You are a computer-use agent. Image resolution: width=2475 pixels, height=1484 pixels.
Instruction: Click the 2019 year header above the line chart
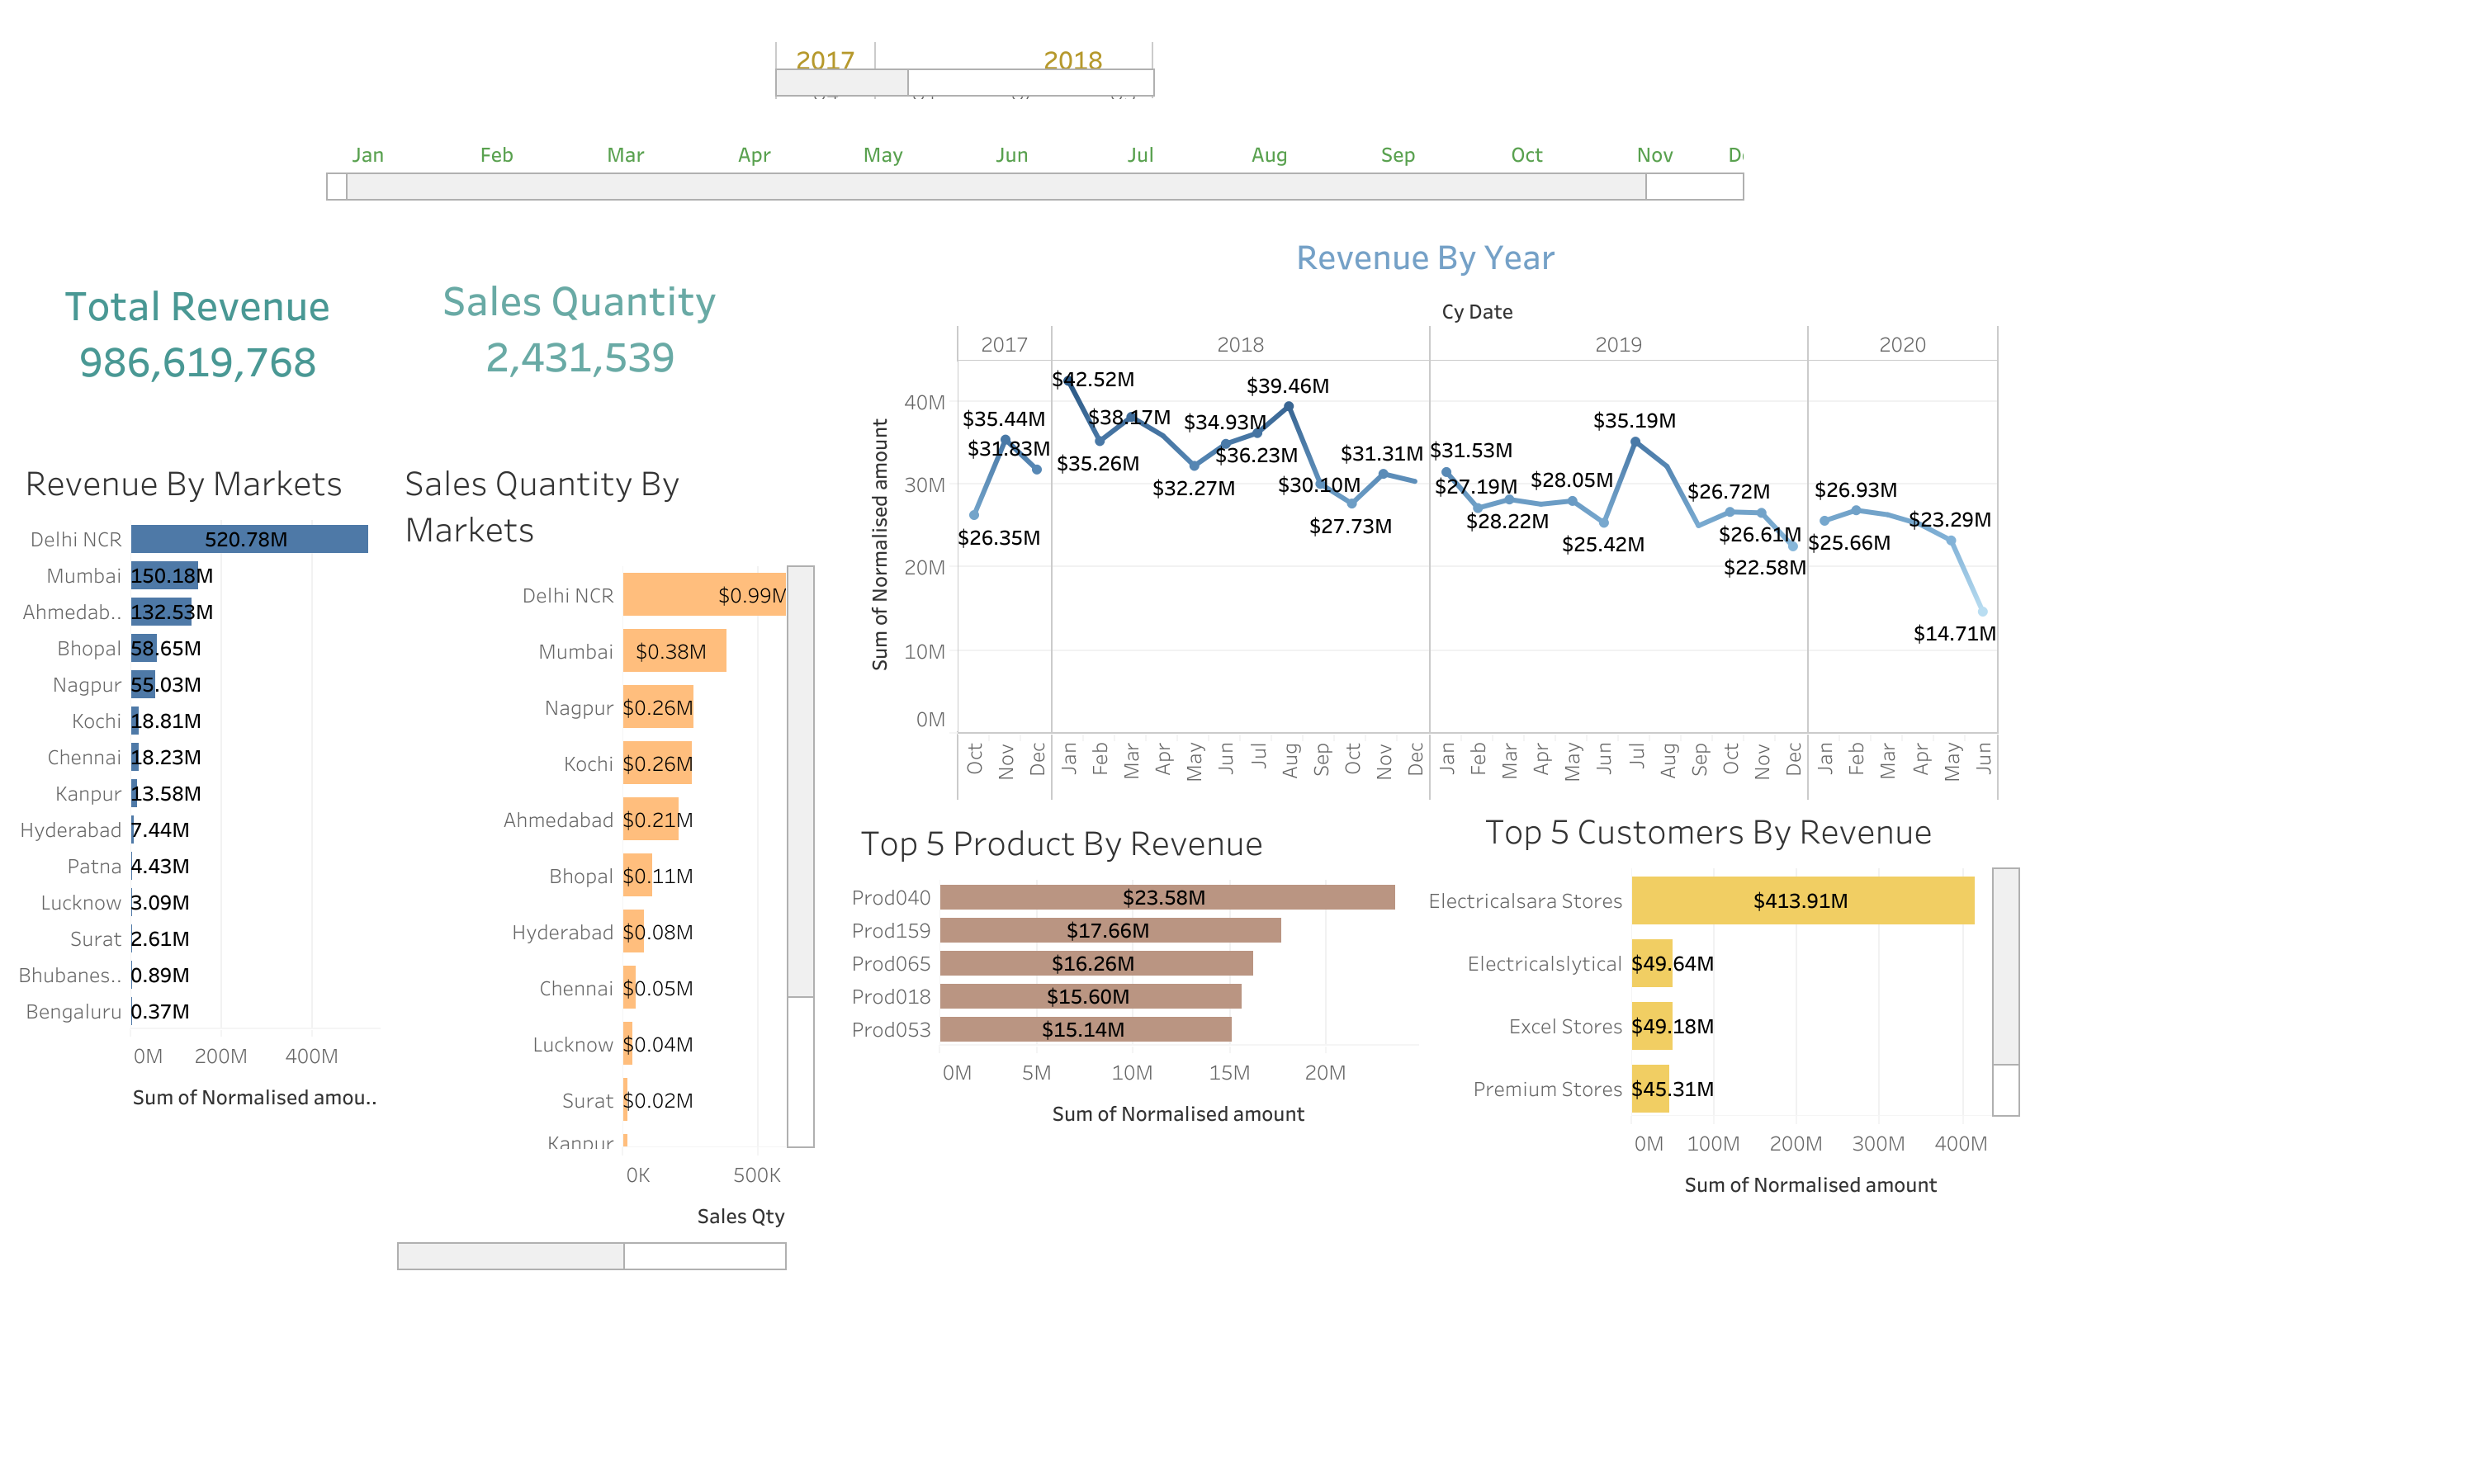pos(1619,344)
